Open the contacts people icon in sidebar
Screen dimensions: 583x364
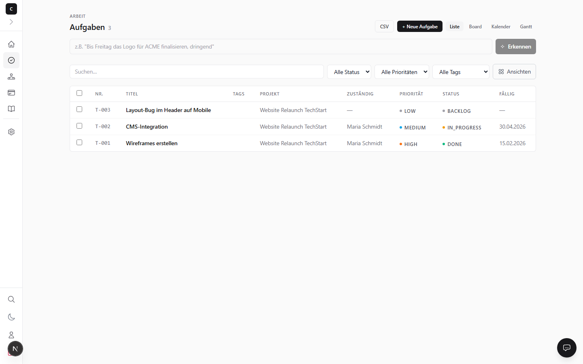pos(11,76)
